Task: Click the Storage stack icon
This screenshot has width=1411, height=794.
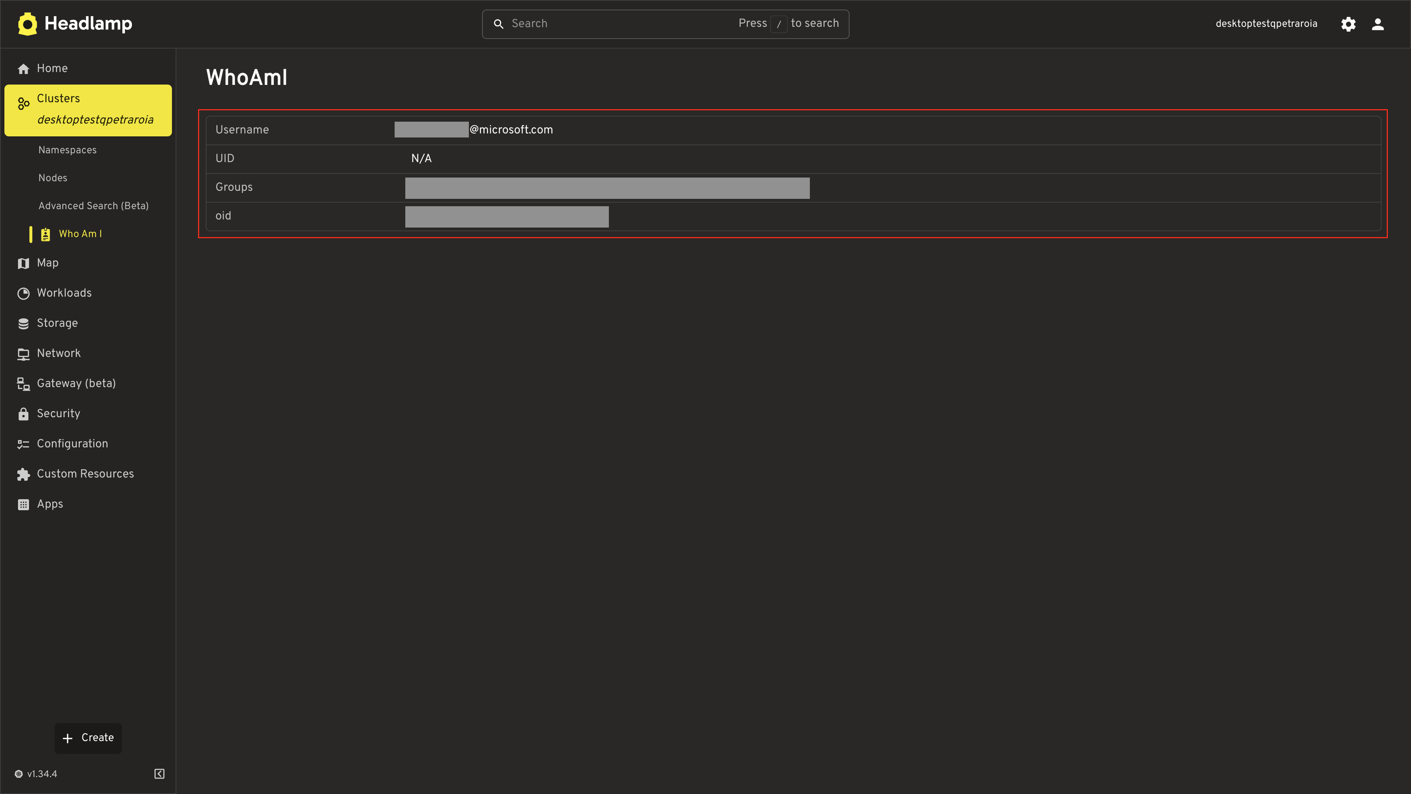Action: [23, 323]
